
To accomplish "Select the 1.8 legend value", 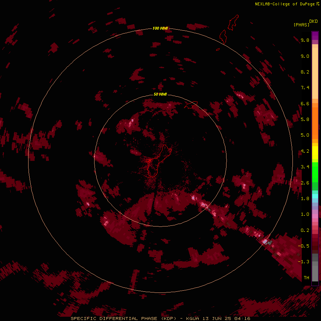I will pyautogui.click(x=305, y=199).
